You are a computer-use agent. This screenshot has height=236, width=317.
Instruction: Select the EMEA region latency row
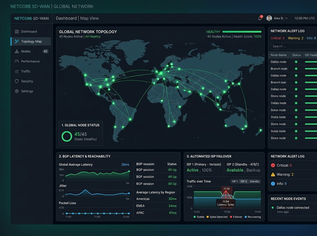tap(156, 206)
